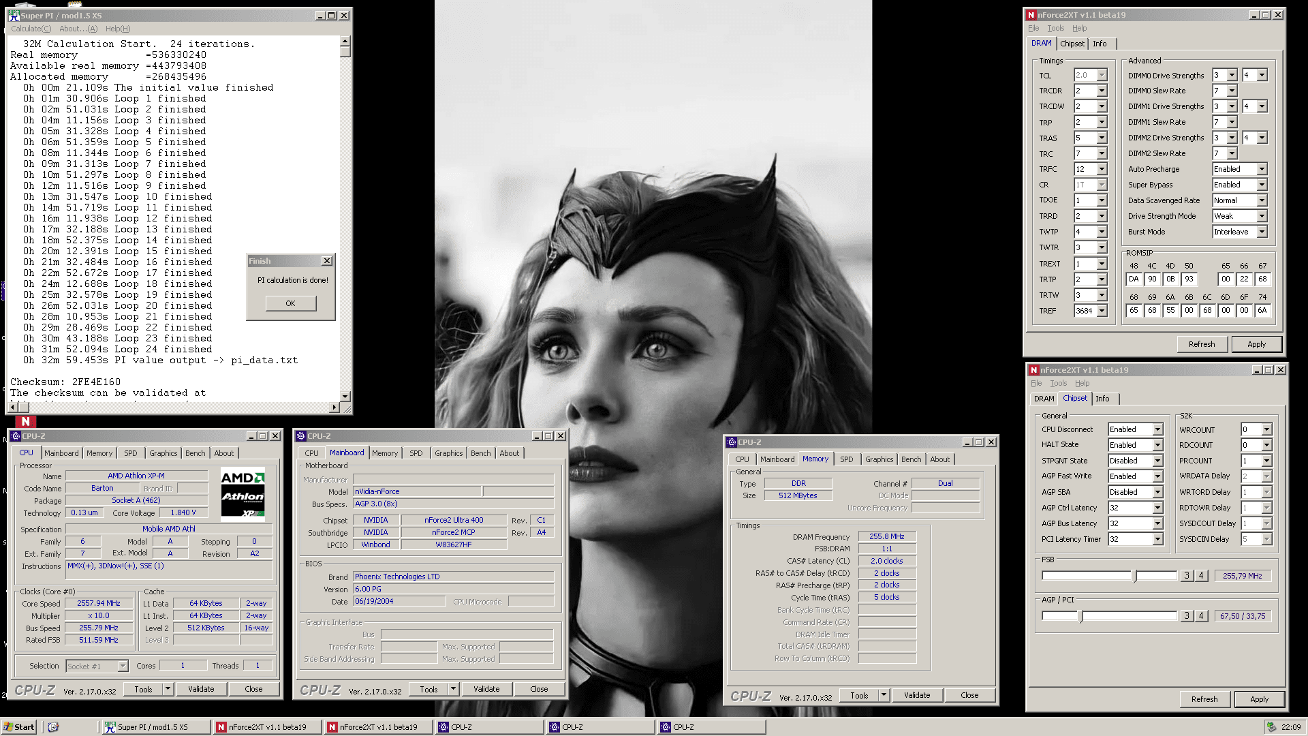Image resolution: width=1308 pixels, height=736 pixels.
Task: Open the Auto Precharge dropdown
Action: pyautogui.click(x=1262, y=169)
